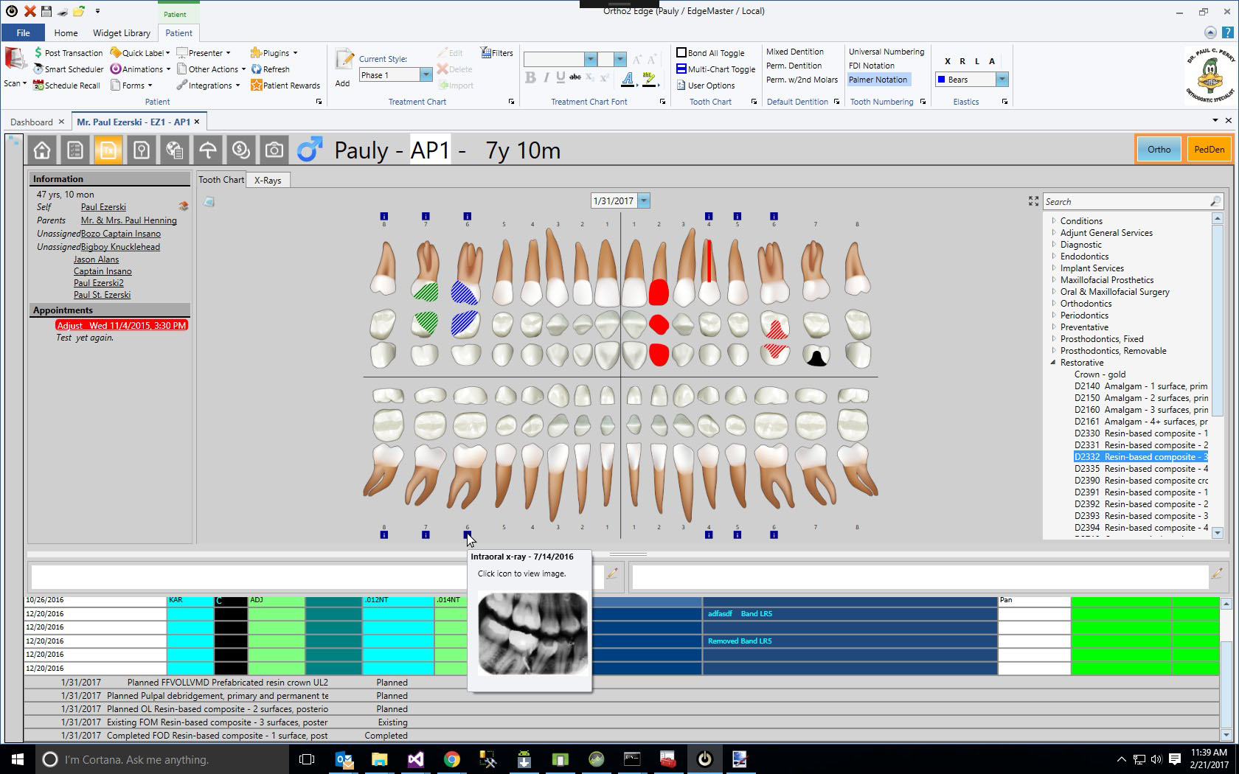The height and width of the screenshot is (774, 1239).
Task: Open the Bears elastics dropdown
Action: [x=1002, y=80]
